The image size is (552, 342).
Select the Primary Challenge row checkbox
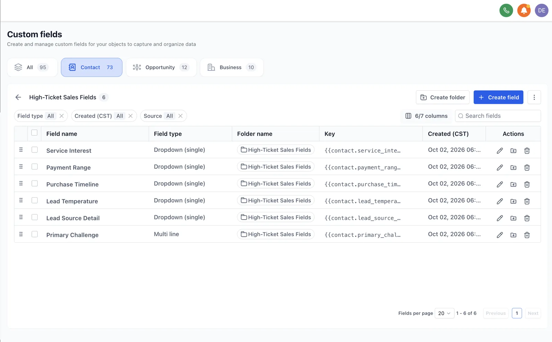point(34,234)
